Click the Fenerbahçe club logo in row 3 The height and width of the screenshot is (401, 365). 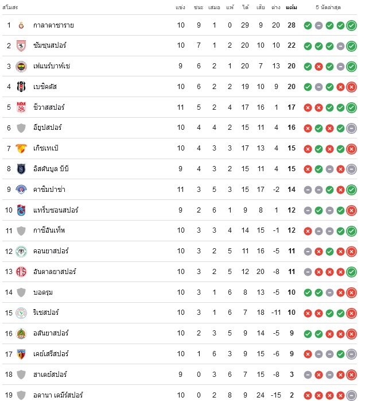(21, 67)
